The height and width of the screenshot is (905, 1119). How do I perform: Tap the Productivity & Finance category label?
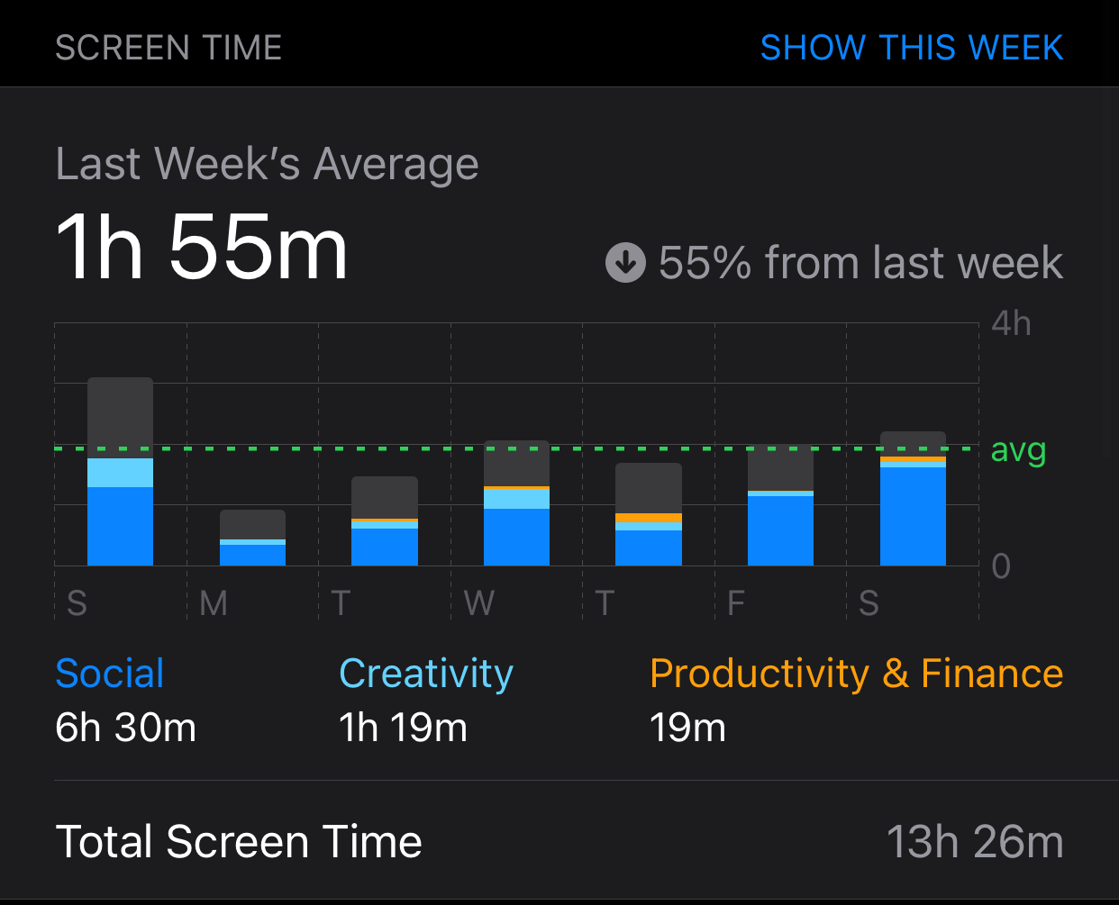click(856, 674)
